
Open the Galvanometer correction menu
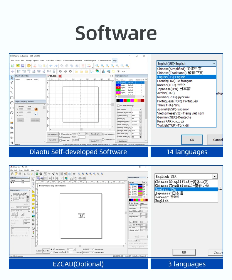pos(73,61)
